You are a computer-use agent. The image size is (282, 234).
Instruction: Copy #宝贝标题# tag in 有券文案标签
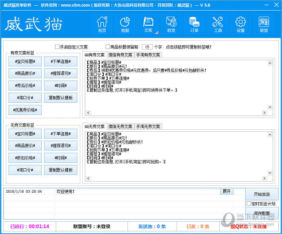coord(25,61)
